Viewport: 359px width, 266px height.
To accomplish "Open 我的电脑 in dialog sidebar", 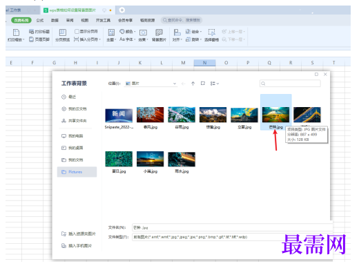I will pos(72,136).
